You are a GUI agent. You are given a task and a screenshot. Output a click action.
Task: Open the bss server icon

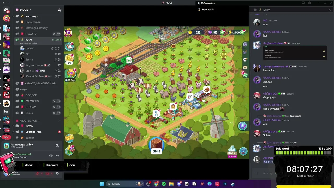click(x=6, y=111)
